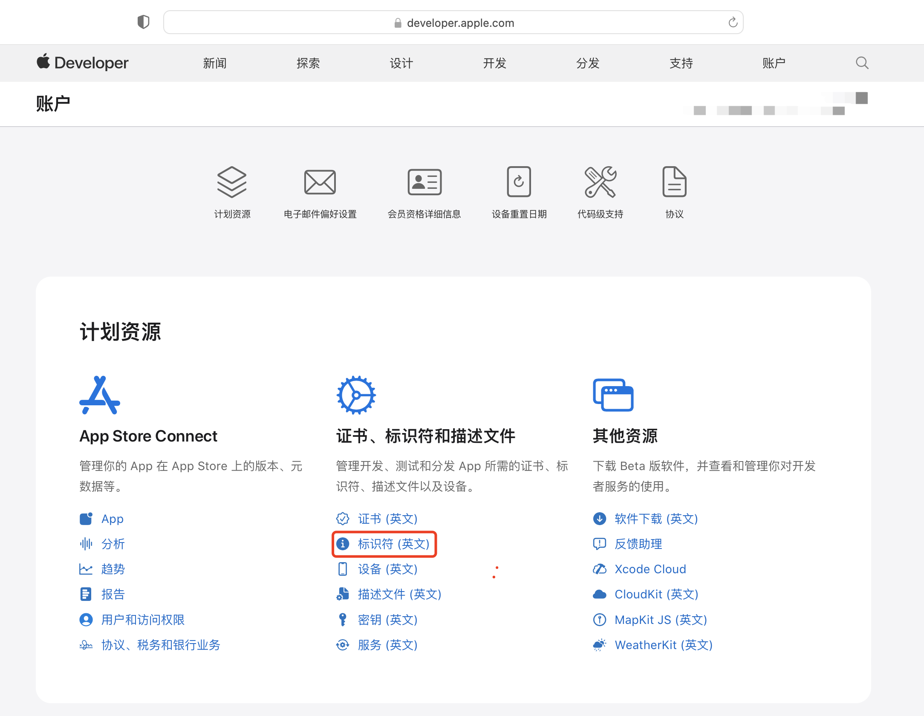Screen dimensions: 924x716
Task: Open the 设计 navigation menu item
Action: [401, 63]
